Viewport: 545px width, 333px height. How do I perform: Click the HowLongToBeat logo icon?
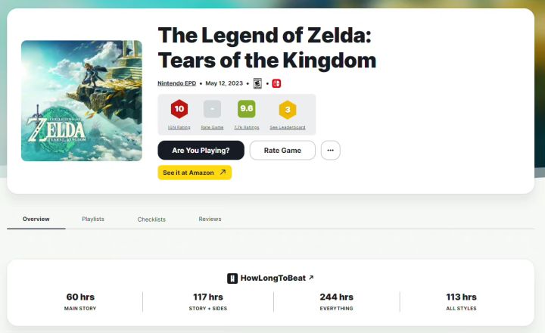pyautogui.click(x=232, y=279)
